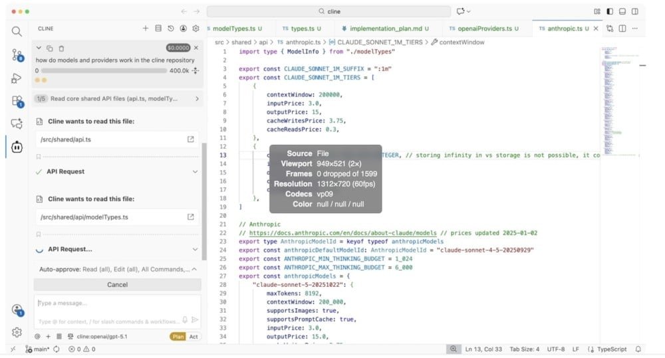The image size is (665, 358).
Task: Toggle the bottom panel
Action: 622,11
